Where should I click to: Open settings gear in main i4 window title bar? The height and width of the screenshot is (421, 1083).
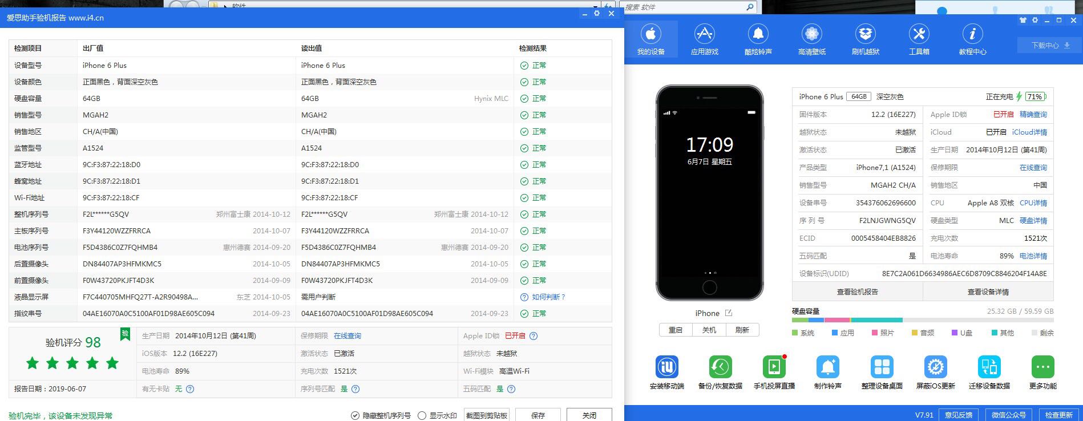coord(1035,21)
